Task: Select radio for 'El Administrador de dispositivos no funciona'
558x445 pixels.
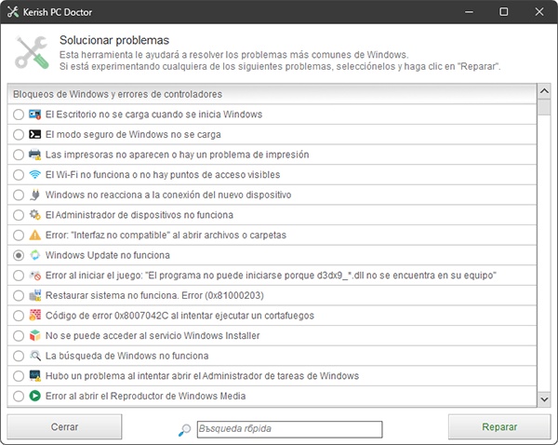Action: pyautogui.click(x=19, y=215)
